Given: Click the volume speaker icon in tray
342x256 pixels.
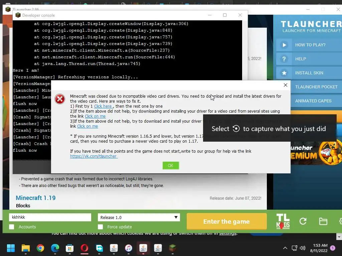Looking at the screenshot, I should (x=303, y=248).
